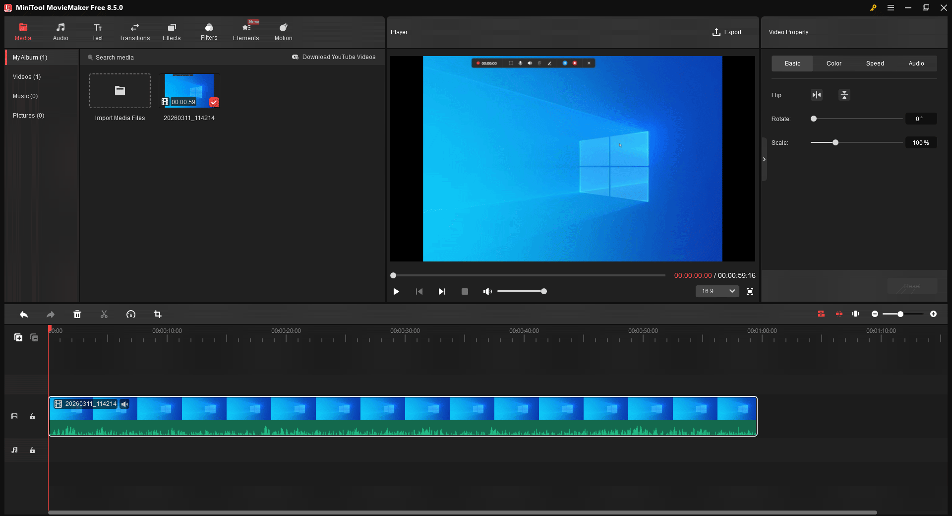Screen dimensions: 952x516
Task: Mute the 20260311_114214 clip audio
Action: (x=124, y=404)
